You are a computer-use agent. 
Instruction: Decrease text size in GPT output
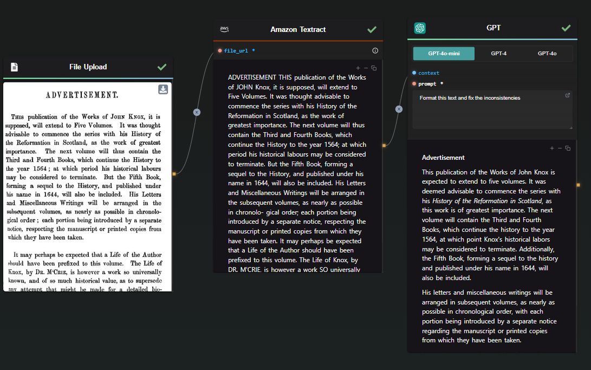[x=560, y=148]
